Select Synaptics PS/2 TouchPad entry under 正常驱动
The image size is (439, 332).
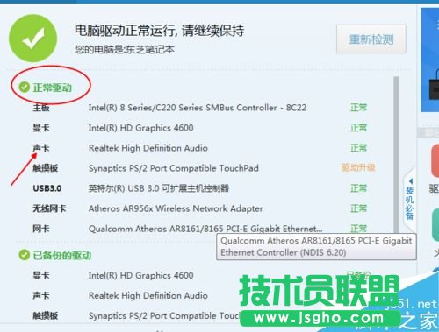pos(174,168)
